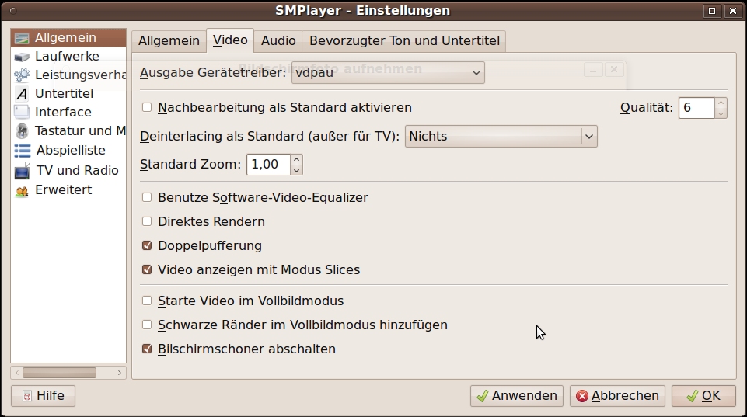Uncheck Bilschirmschoner abschalten checkbox
This screenshot has width=747, height=417.
point(147,349)
